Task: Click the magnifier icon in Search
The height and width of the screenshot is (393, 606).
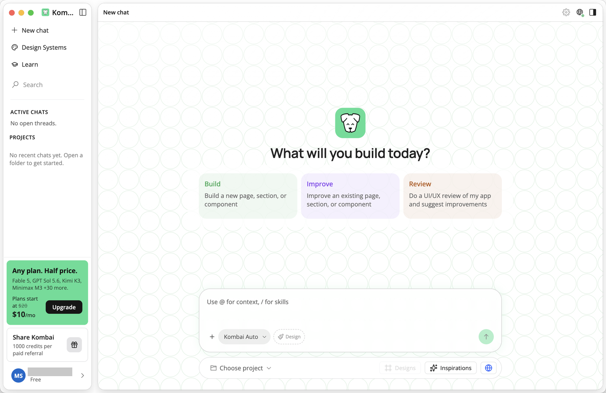Action: click(16, 85)
